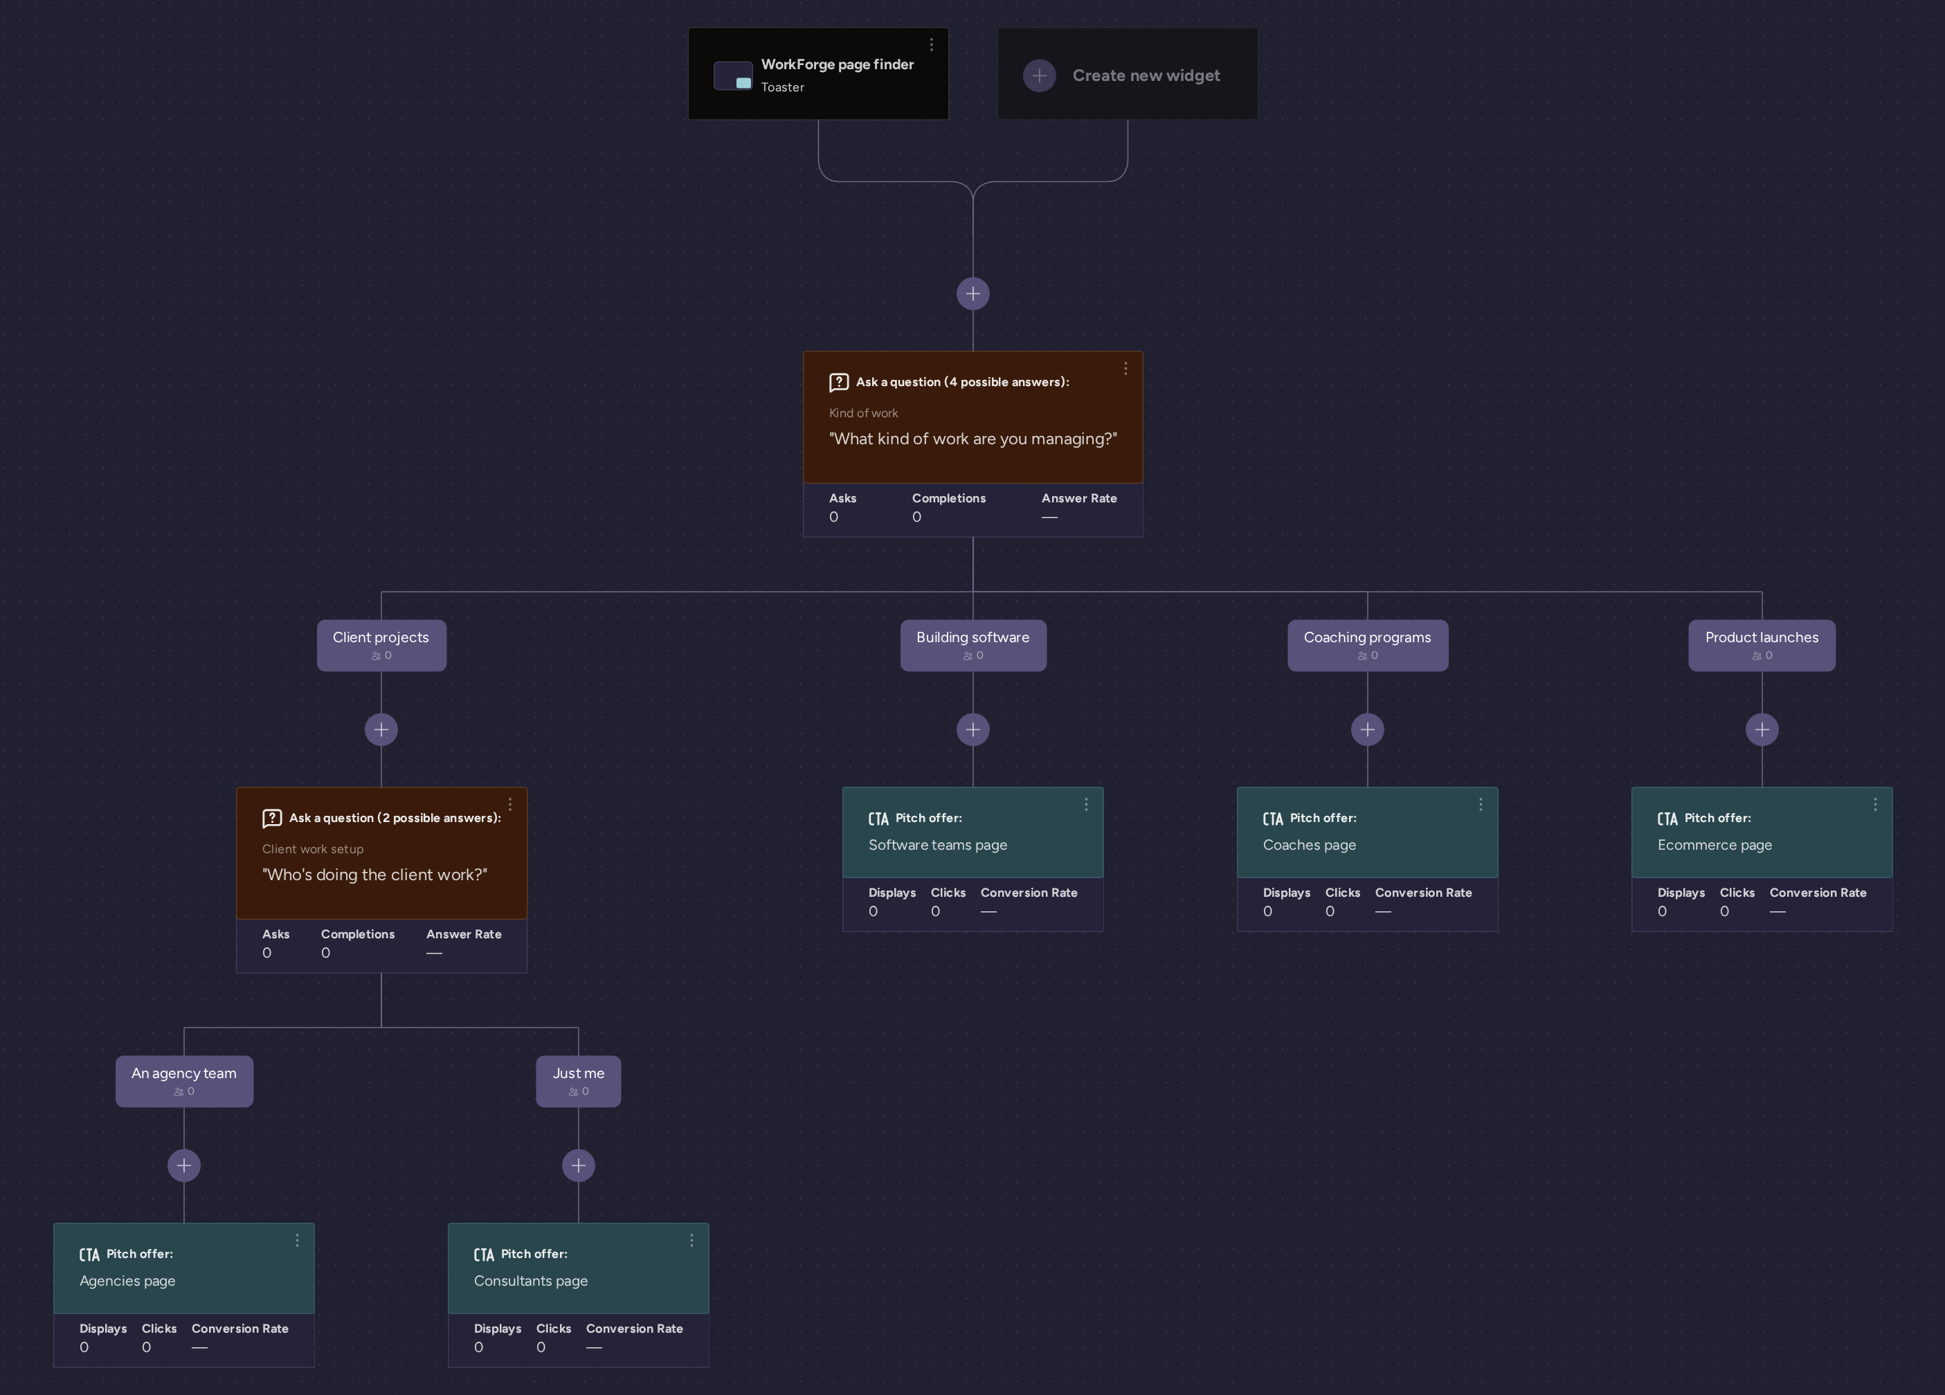
Task: Open options menu for Kind of work question
Action: tap(1125, 369)
